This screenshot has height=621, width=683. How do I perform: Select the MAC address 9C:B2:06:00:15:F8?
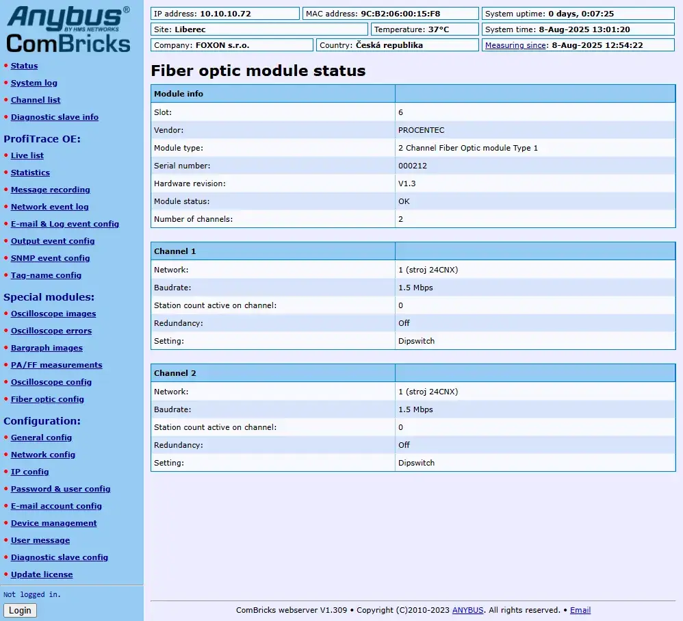(400, 14)
